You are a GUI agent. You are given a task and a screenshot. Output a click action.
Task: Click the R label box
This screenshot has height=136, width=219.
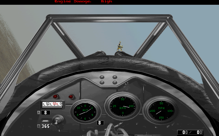point(39,113)
